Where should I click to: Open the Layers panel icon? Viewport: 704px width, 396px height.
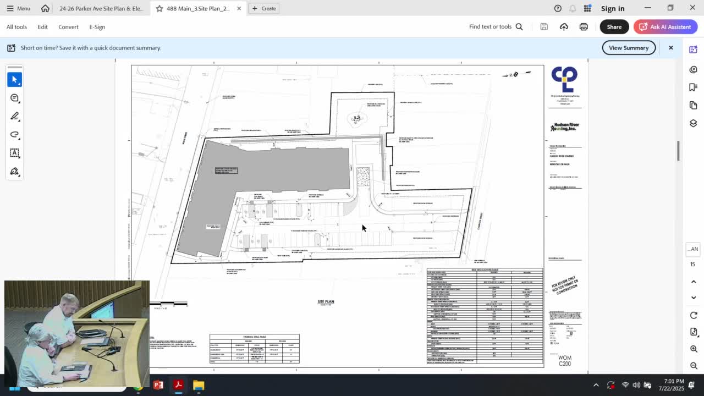pyautogui.click(x=693, y=123)
